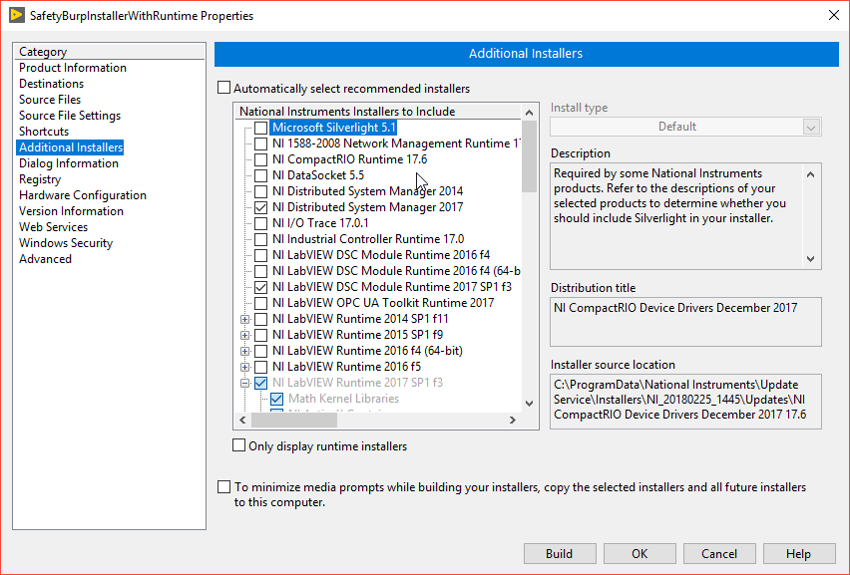
Task: Collapse NI LabVIEW Runtime 2017 SP1 f3 node
Action: [x=245, y=383]
